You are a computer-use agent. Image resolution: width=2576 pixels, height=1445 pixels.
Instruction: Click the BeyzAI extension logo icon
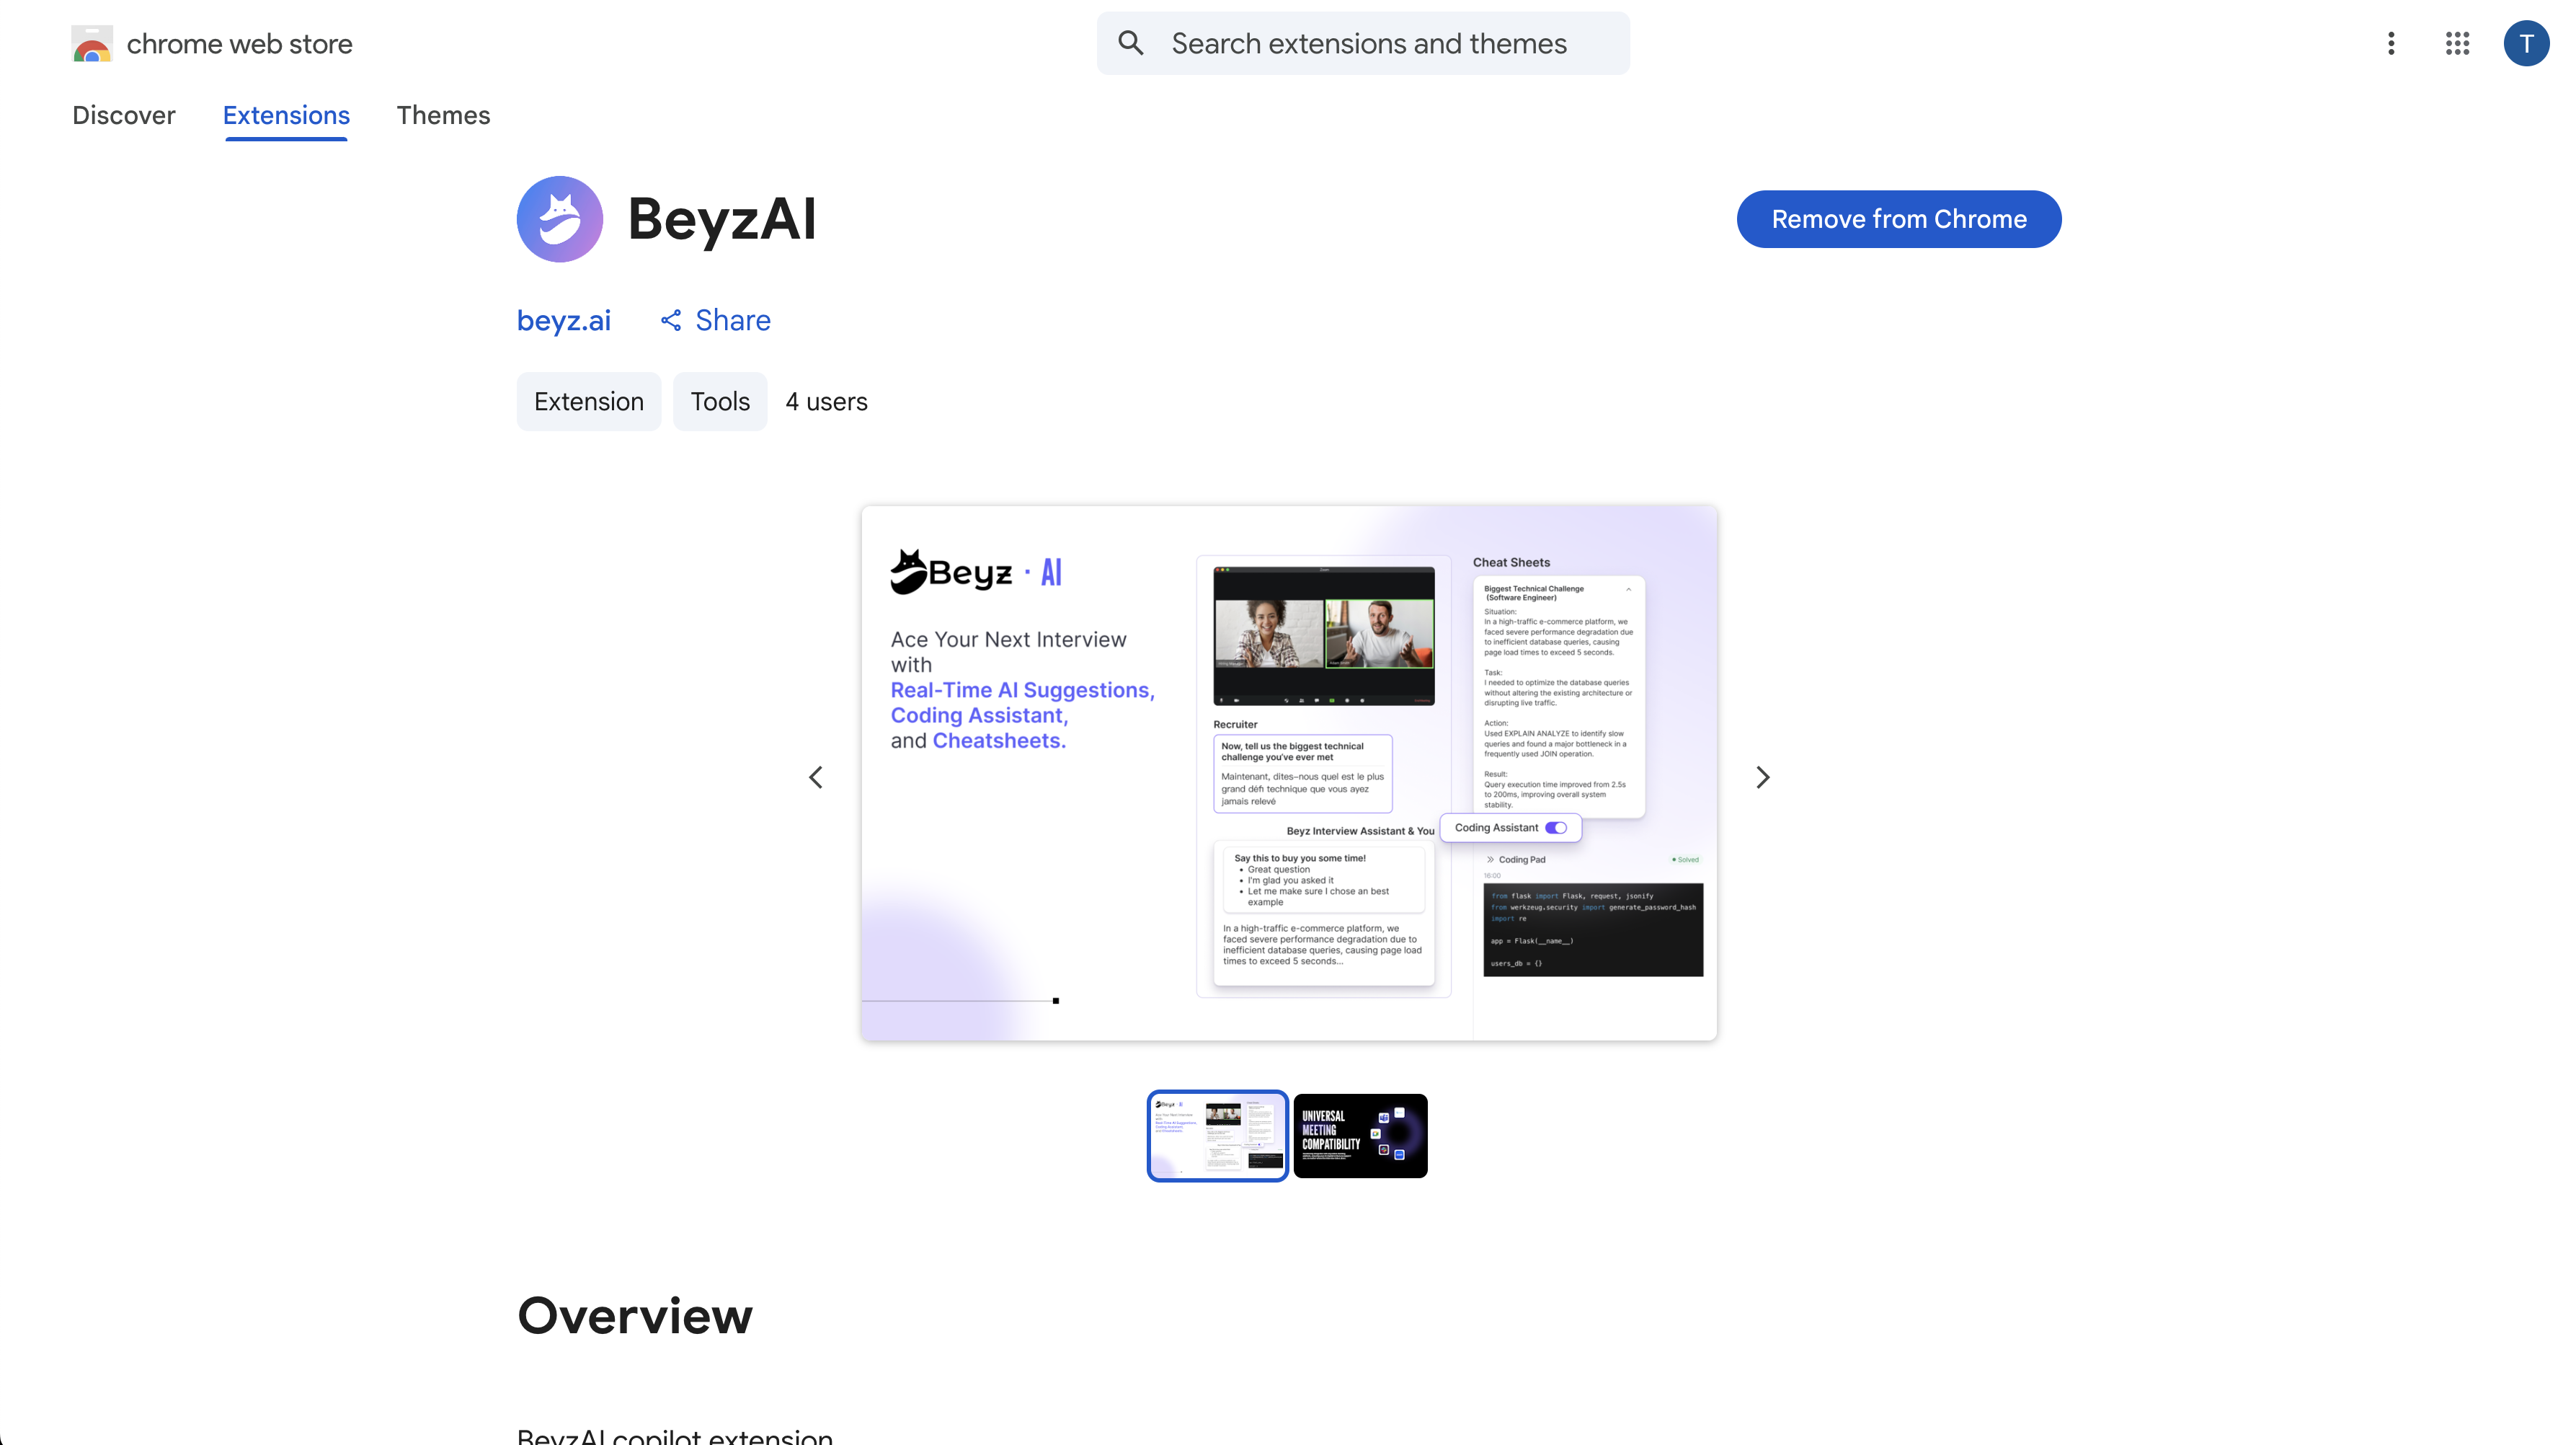(x=559, y=219)
